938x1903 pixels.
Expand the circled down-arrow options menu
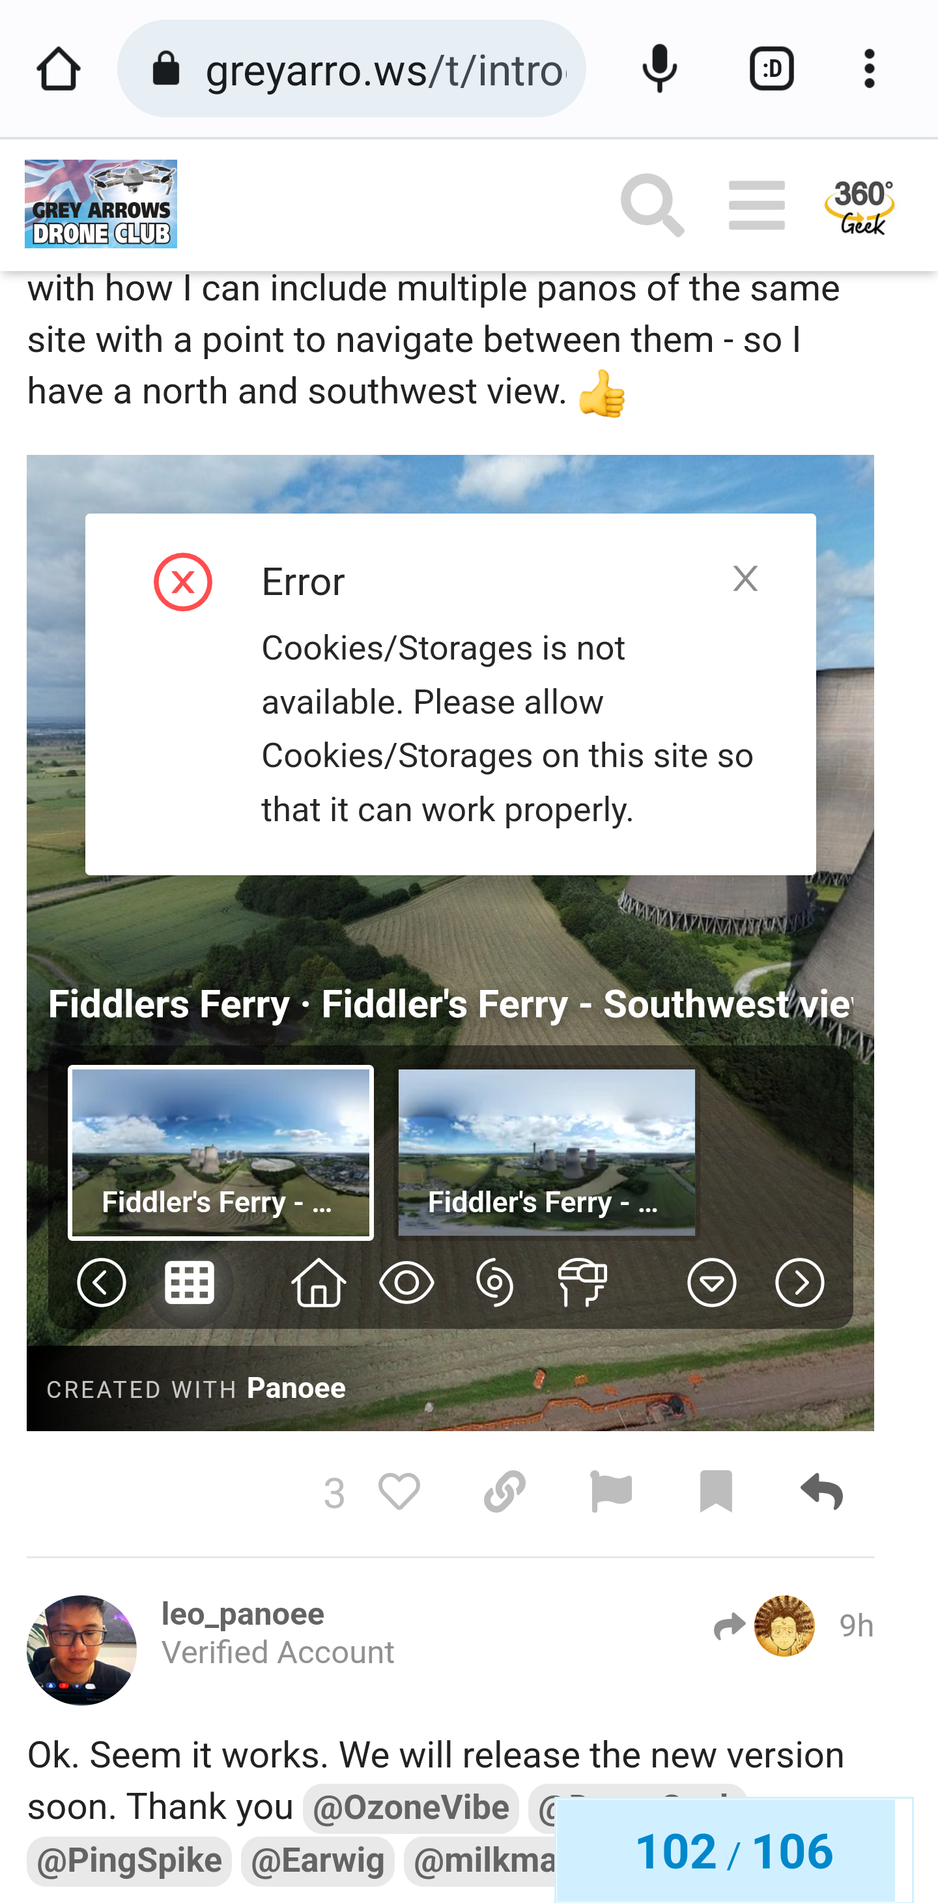(711, 1282)
